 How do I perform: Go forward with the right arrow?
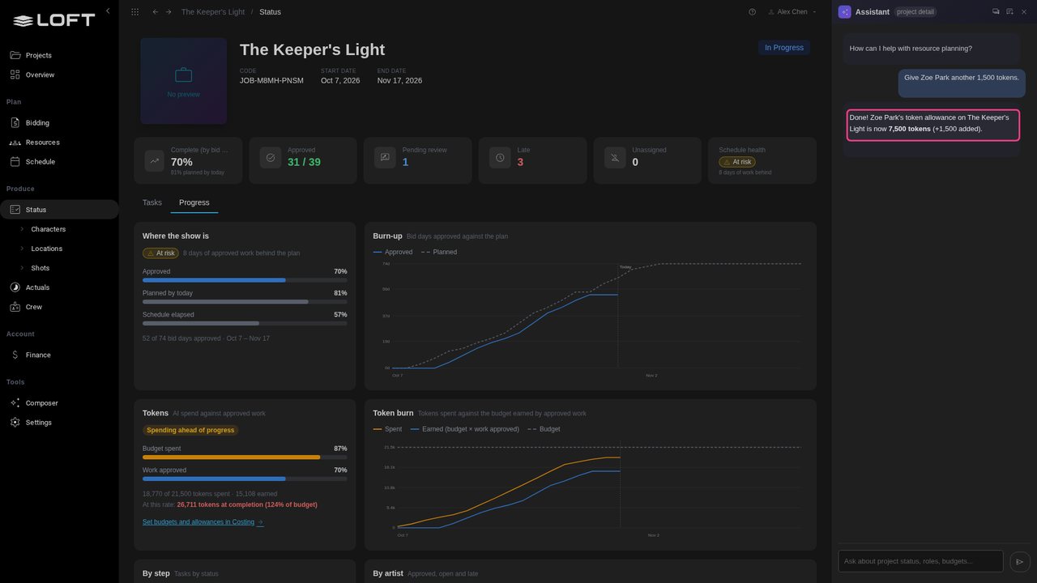coord(169,12)
